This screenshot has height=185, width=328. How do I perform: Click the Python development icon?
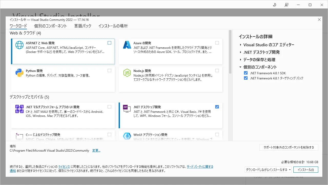coord(19,73)
